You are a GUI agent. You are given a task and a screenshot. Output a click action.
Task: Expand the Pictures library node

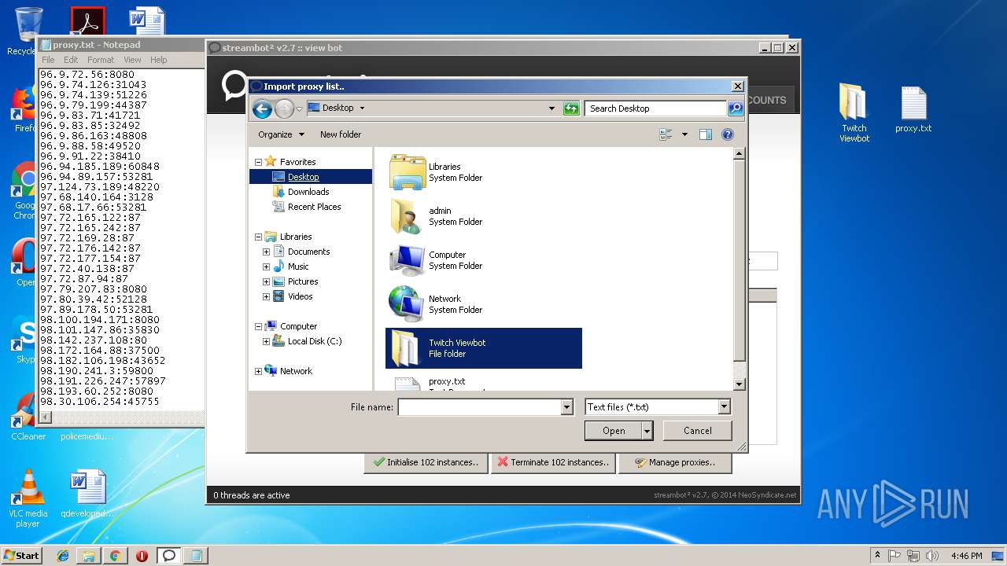coord(266,281)
